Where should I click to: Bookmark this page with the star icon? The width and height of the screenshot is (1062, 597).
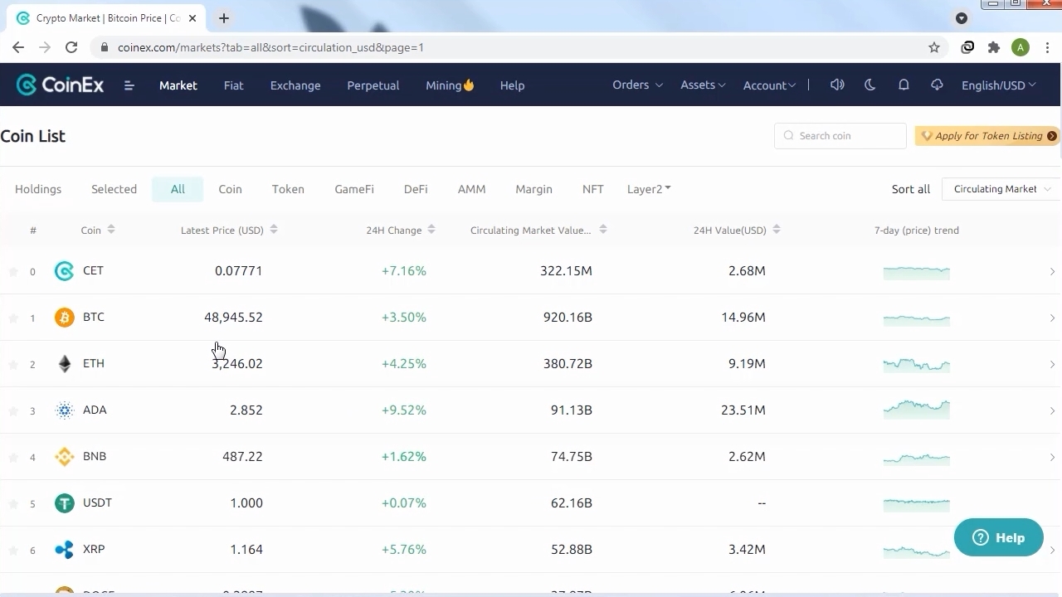click(934, 47)
